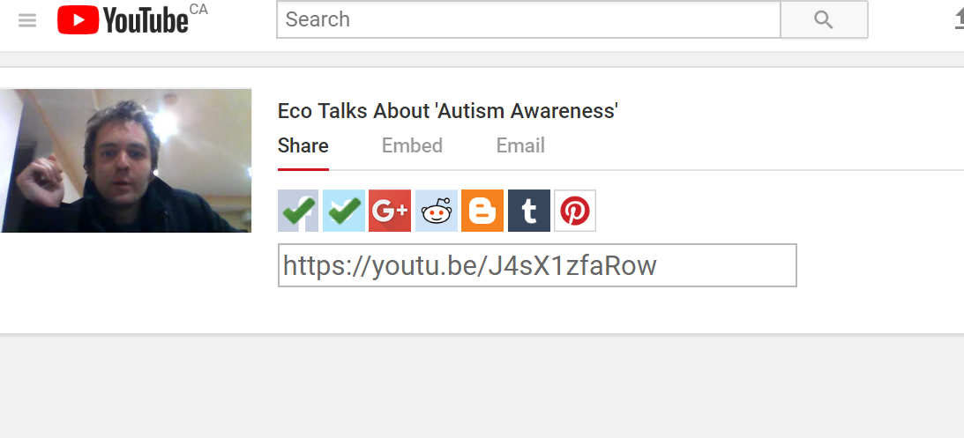Focus the Search text box
Viewport: 964px width, 438px height.
528,19
